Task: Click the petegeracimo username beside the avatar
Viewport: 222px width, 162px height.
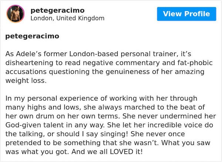Action: click(x=57, y=10)
